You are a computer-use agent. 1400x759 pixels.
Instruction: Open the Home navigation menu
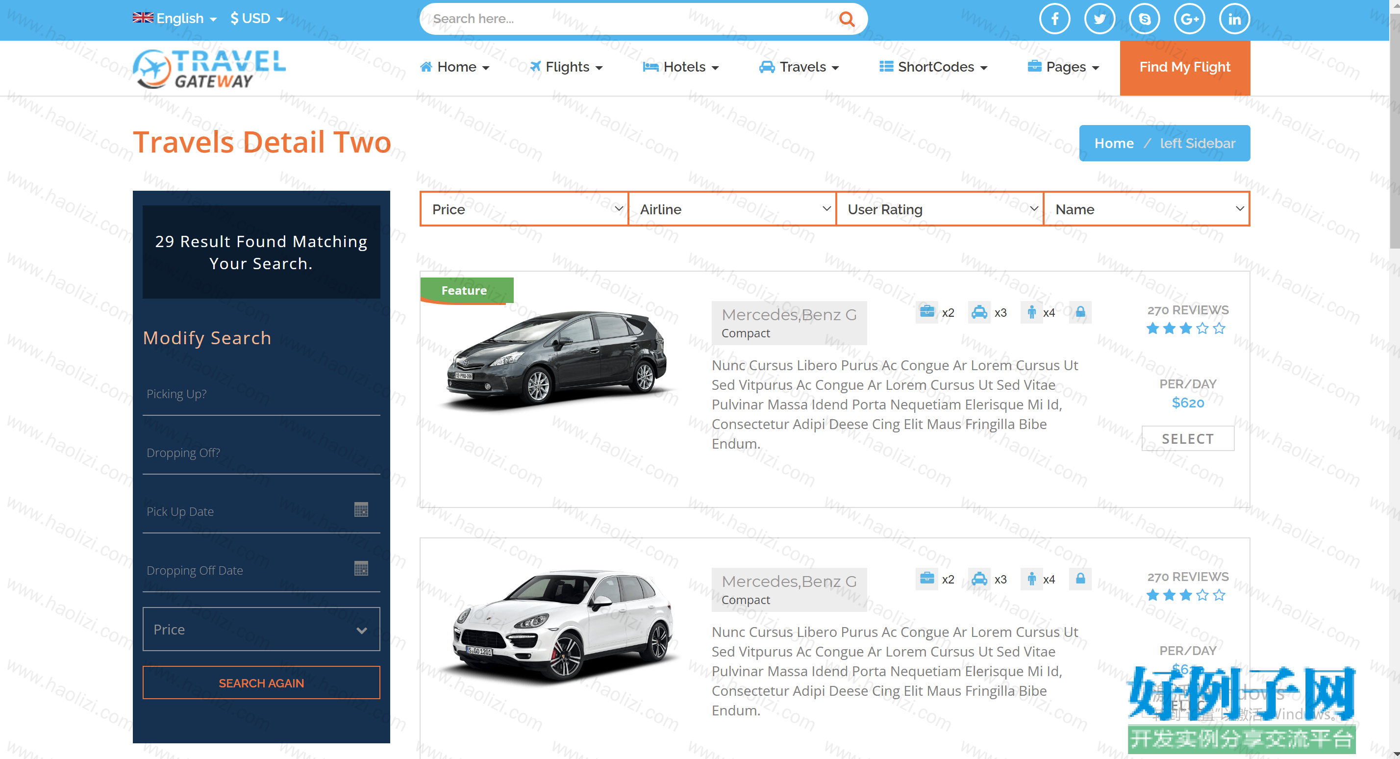click(454, 68)
